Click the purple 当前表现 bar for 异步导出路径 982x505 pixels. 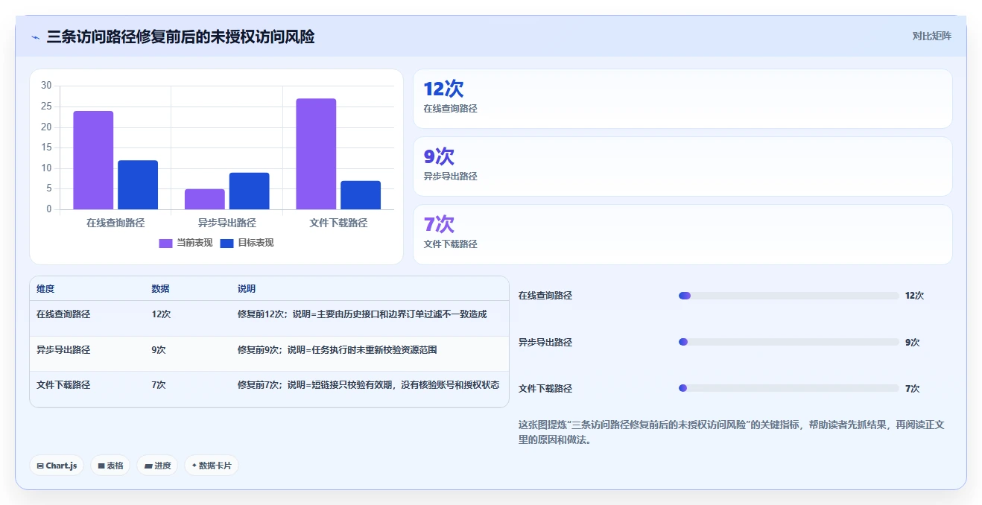(205, 199)
